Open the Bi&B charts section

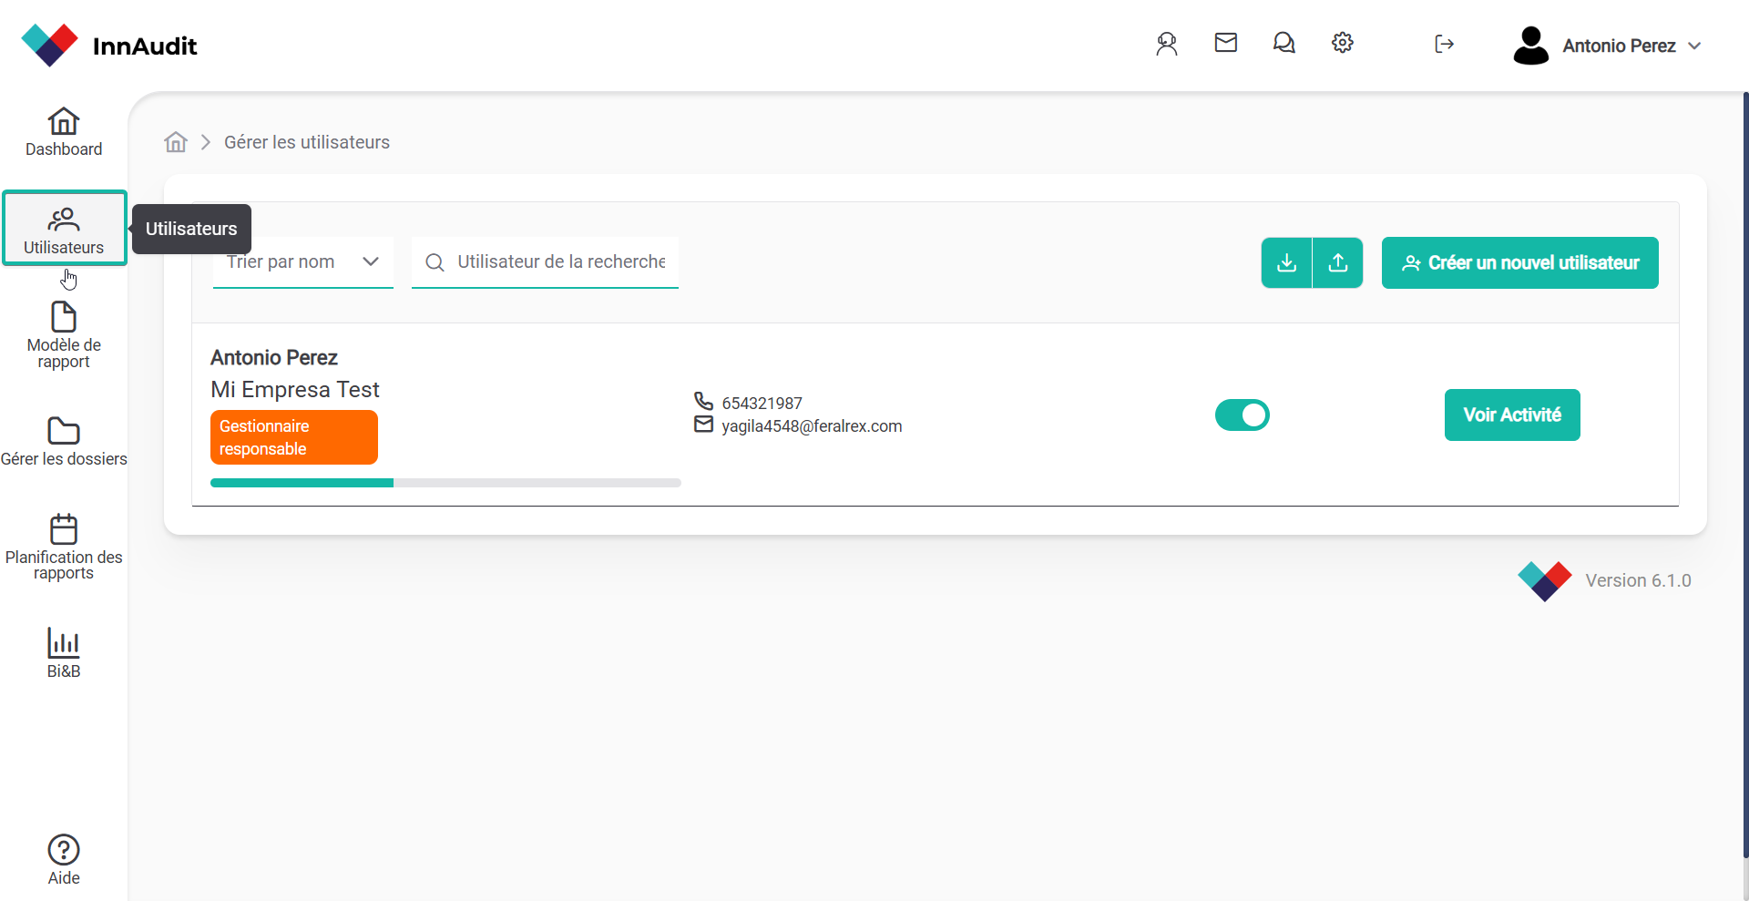(x=64, y=652)
